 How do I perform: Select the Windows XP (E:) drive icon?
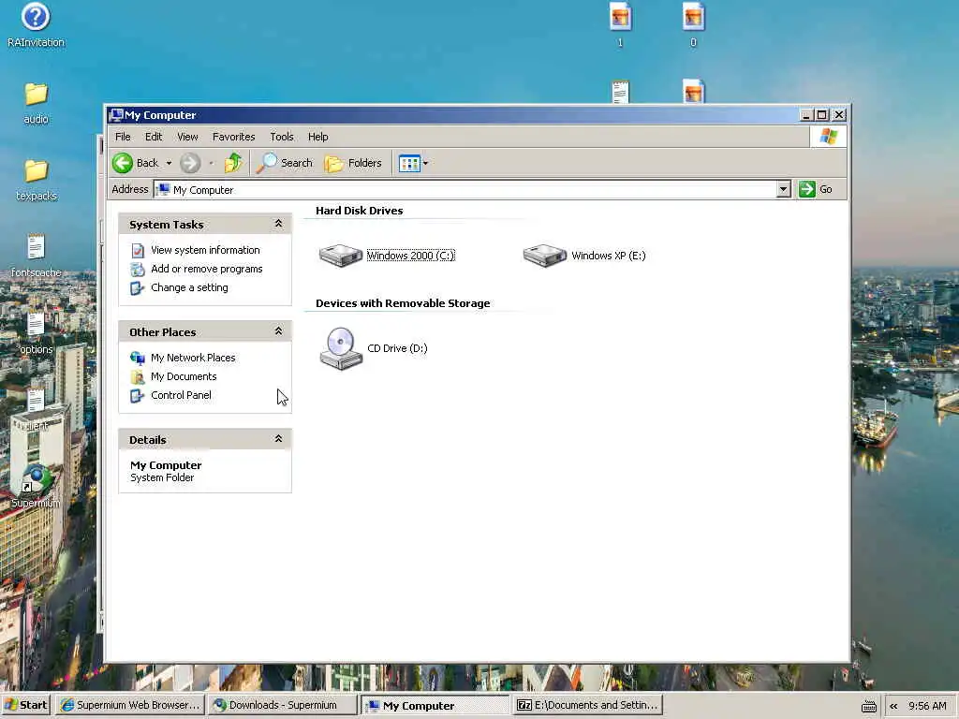(545, 255)
